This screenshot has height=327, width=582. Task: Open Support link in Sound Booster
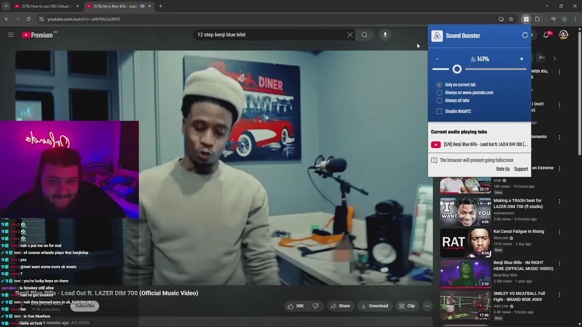[x=521, y=169]
